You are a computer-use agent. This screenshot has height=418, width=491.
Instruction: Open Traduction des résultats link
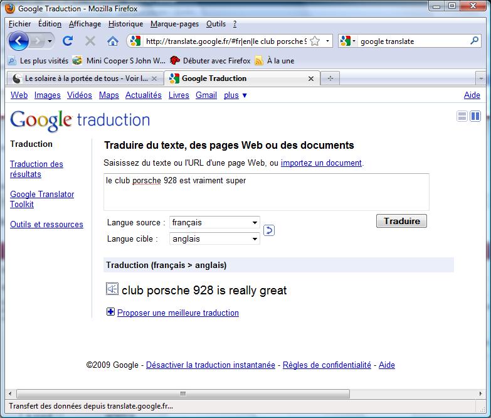[36, 169]
